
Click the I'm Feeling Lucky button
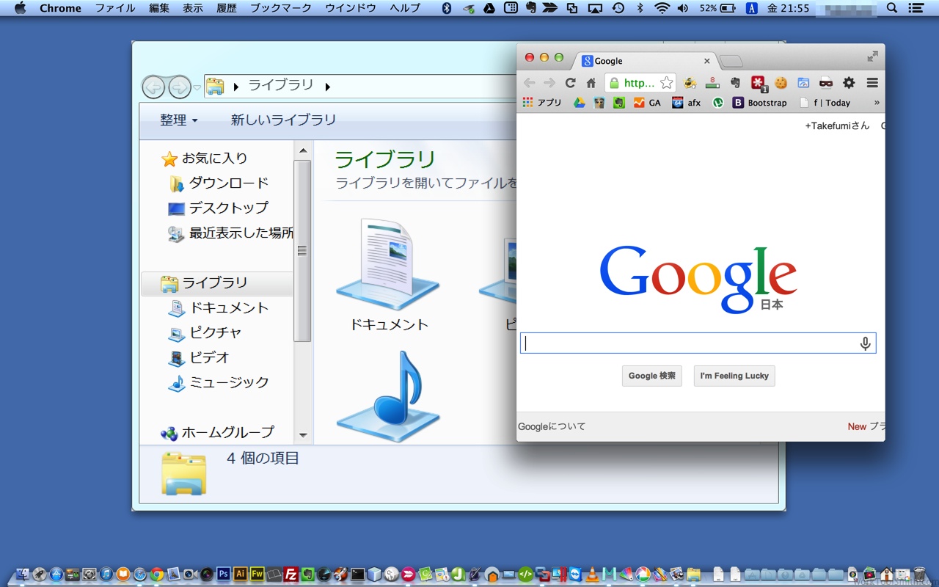tap(734, 376)
